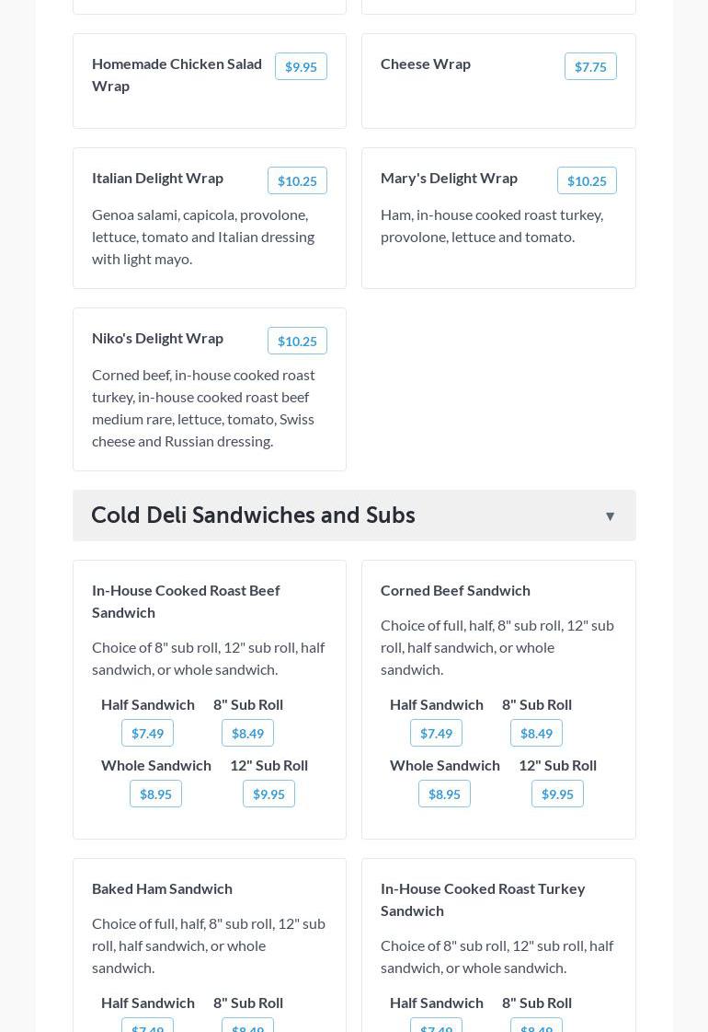Viewport: 708px width, 1032px height.
Task: Pick Corned Beef 8" Sub Roll $8.49
Action: tap(536, 734)
